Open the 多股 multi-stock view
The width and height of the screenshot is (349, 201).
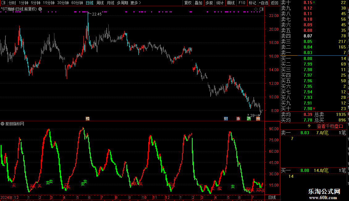[209, 3]
